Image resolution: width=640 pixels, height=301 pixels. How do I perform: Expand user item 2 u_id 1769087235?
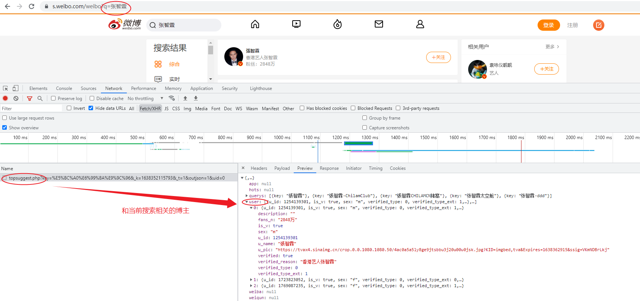point(251,286)
